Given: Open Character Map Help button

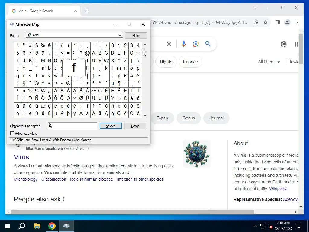Looking at the screenshot, I should point(135,36).
